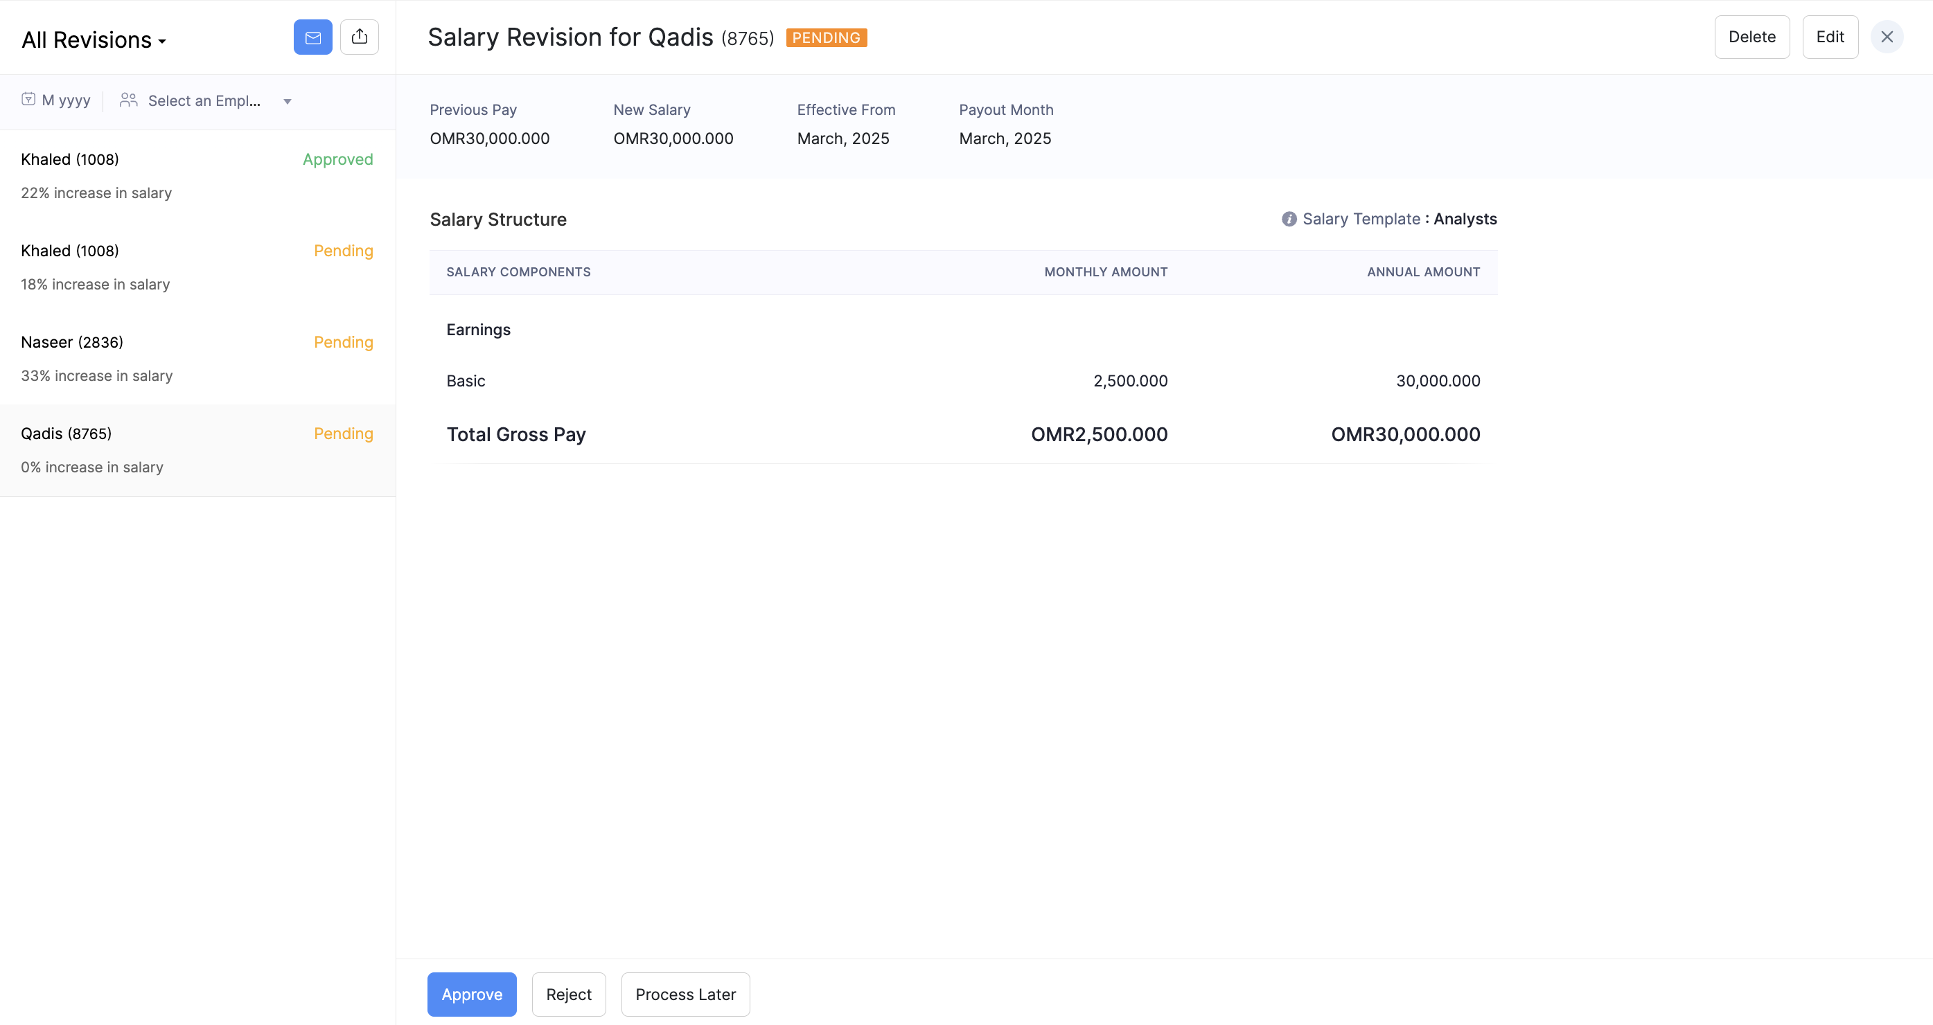Image resolution: width=1933 pixels, height=1025 pixels.
Task: Close the salary revision panel
Action: pos(1886,37)
